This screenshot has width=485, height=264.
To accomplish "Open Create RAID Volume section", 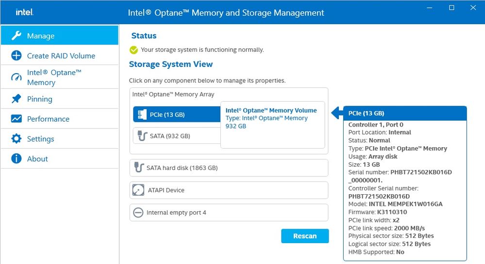I will point(60,56).
